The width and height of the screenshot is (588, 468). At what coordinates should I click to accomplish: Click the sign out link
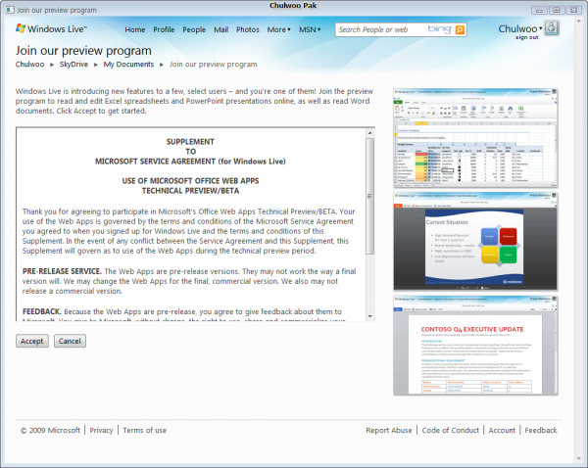coord(526,37)
